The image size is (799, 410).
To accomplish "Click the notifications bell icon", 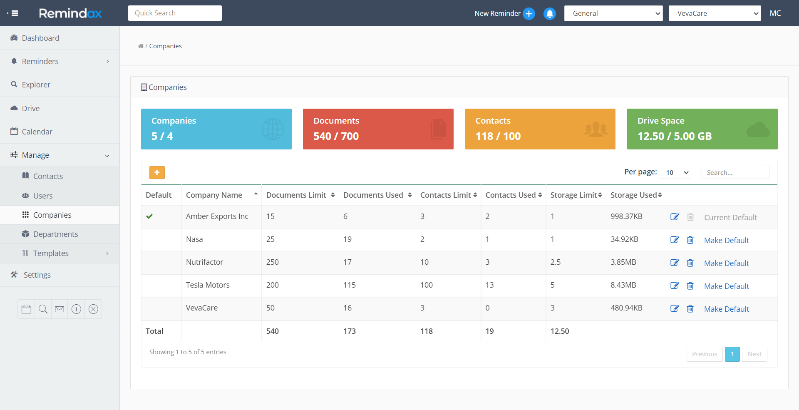I will tap(549, 13).
